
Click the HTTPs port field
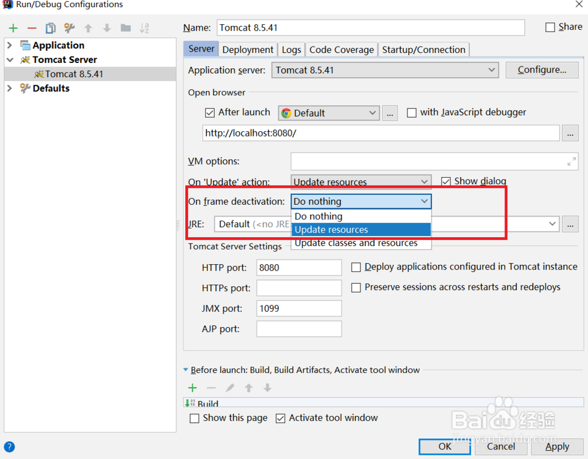click(299, 288)
